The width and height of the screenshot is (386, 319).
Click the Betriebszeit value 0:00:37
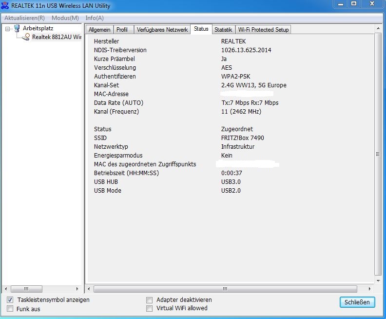point(232,173)
